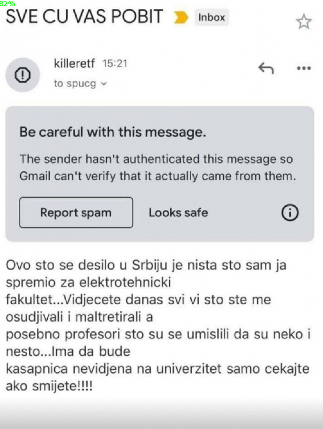Screen dimensions: 323x429
Task: Click the Inbox label tag
Action: 212,18
